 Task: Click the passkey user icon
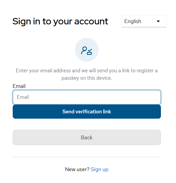click(87, 51)
